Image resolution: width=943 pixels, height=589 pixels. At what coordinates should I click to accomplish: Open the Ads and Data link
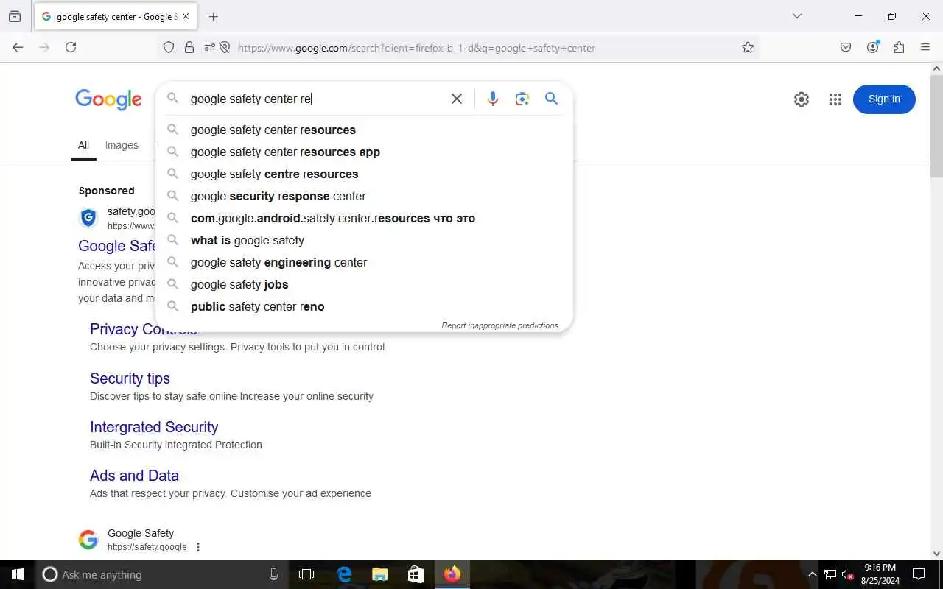(134, 476)
